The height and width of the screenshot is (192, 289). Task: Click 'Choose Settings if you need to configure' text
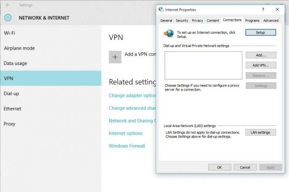[x=202, y=87]
